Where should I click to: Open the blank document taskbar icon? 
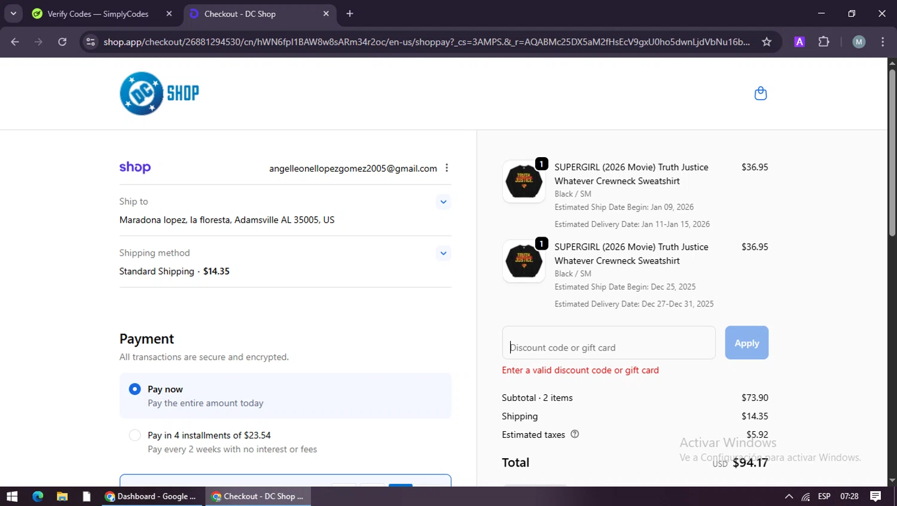pos(87,496)
